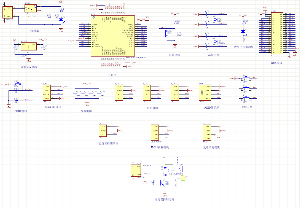Click the 按键电路 section title
The height and width of the screenshot is (207, 301).
[247, 107]
